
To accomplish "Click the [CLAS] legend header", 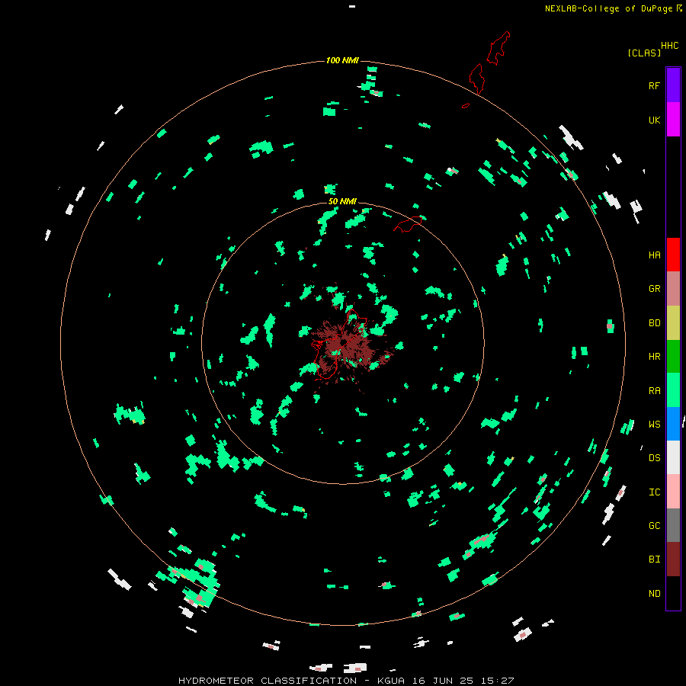I will coord(644,53).
